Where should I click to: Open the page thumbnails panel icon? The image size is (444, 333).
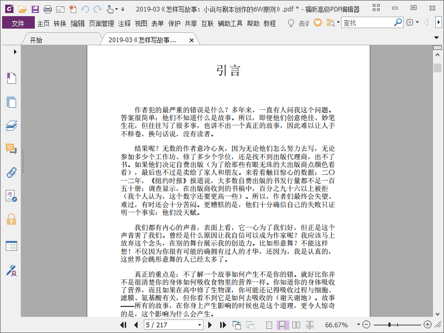[x=11, y=102]
